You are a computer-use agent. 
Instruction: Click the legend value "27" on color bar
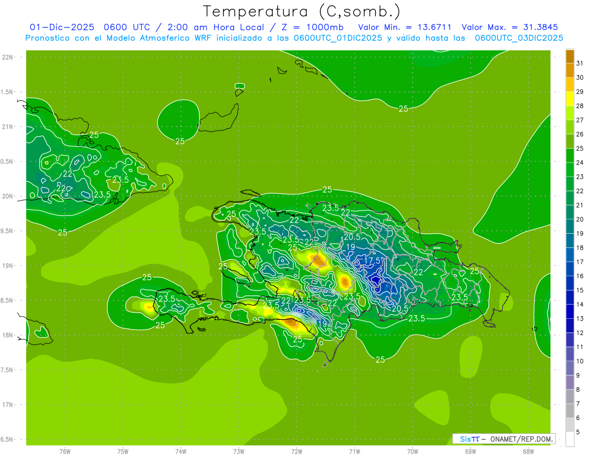click(580, 120)
